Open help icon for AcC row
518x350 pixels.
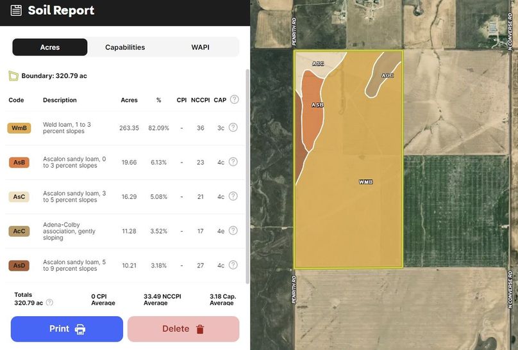click(233, 231)
